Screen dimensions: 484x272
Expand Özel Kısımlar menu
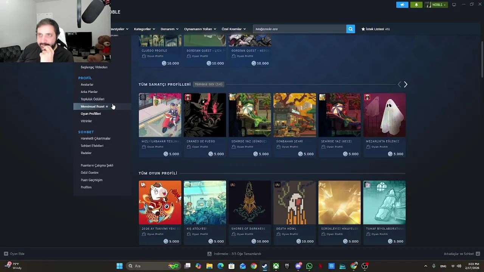pos(234,29)
